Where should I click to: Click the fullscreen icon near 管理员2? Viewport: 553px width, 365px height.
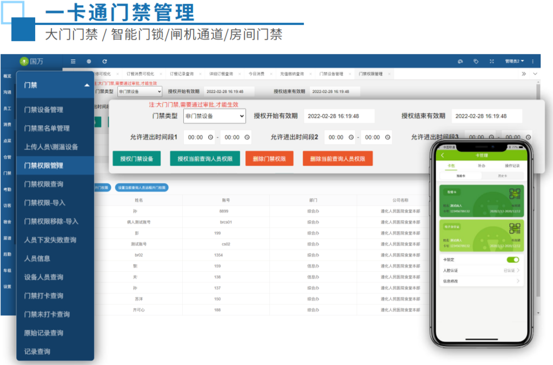[x=492, y=61]
